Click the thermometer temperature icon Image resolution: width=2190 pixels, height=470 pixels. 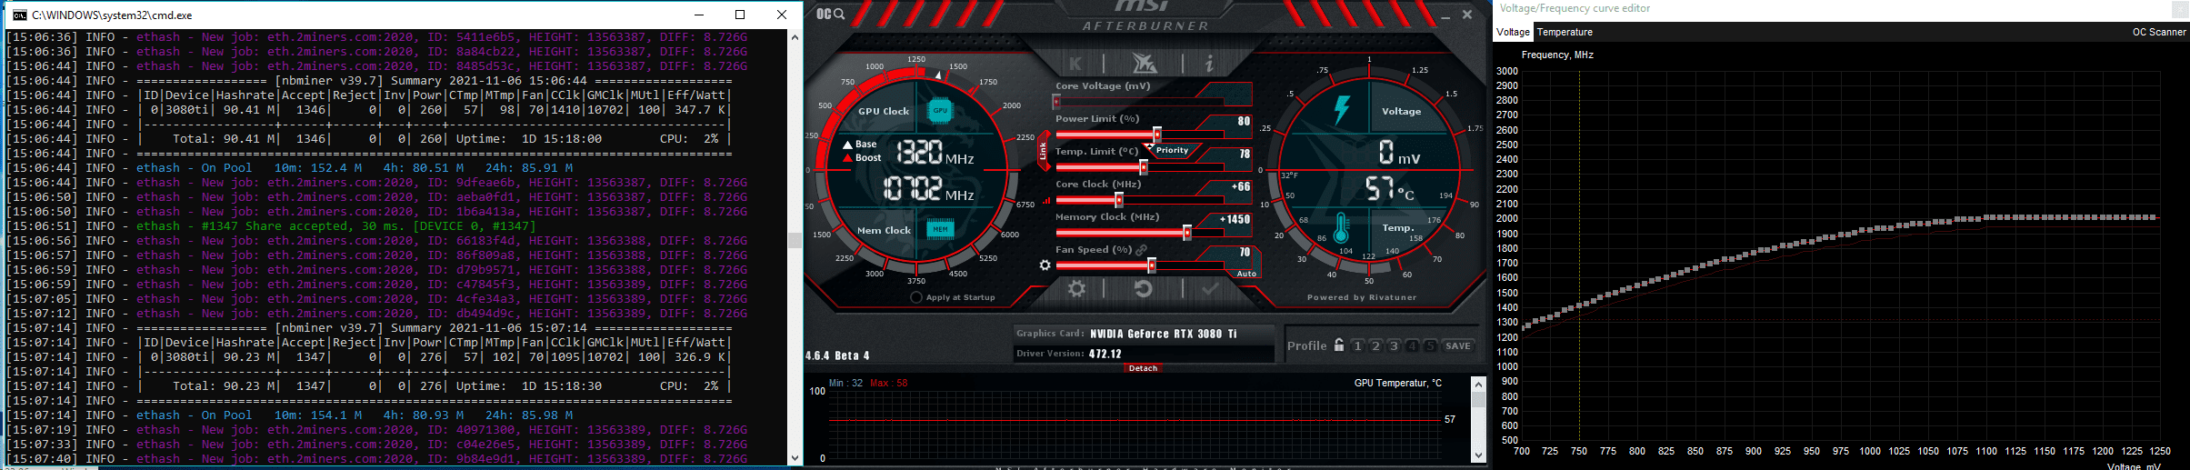tap(1341, 227)
